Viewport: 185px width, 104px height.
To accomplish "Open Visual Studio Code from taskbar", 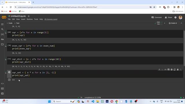I will [x=93, y=101].
